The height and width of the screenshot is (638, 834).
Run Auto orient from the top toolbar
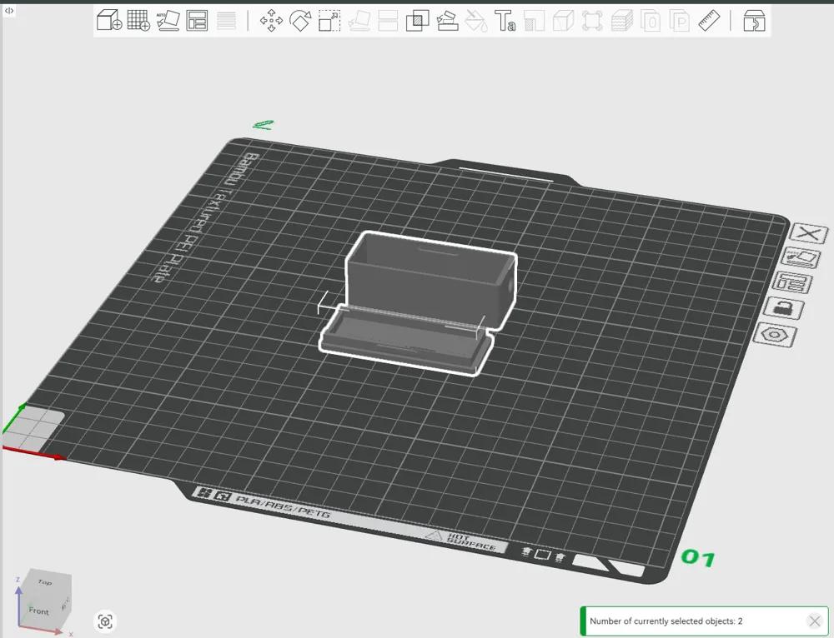(x=168, y=20)
